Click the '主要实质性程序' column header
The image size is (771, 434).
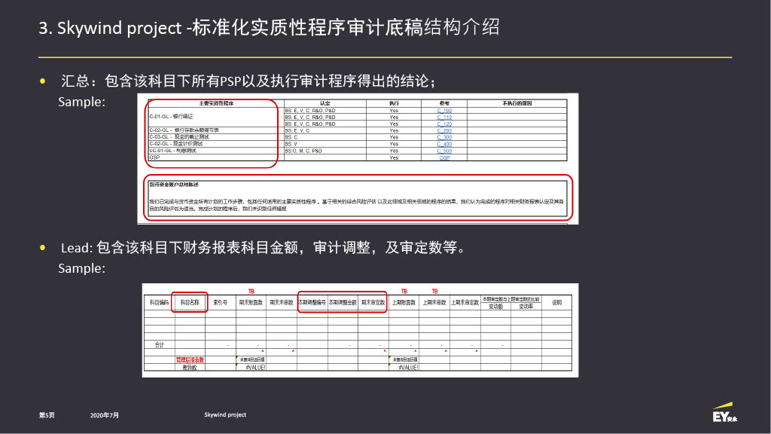click(x=216, y=103)
